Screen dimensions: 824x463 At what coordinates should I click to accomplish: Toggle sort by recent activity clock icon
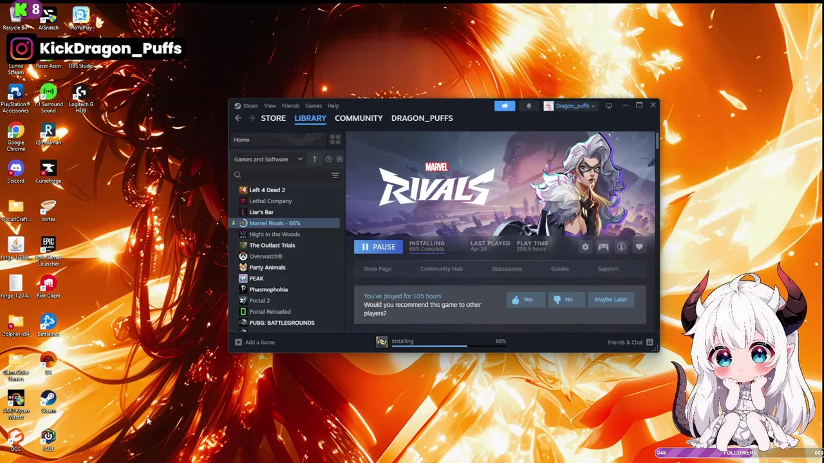tap(328, 159)
